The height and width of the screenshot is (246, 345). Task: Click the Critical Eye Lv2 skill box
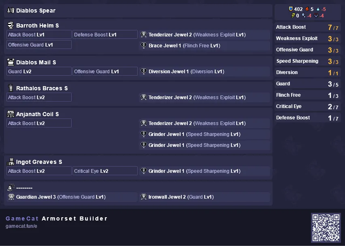(x=105, y=171)
